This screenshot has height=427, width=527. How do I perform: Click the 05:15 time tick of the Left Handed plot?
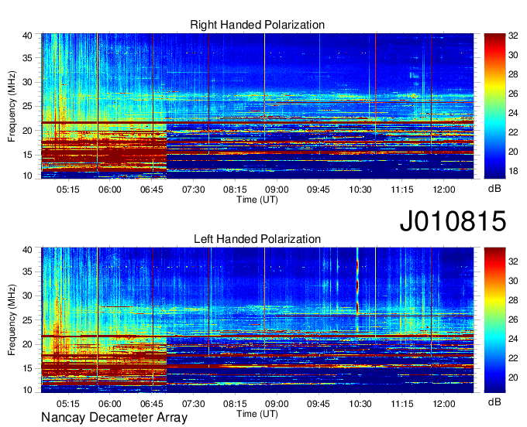(68, 404)
